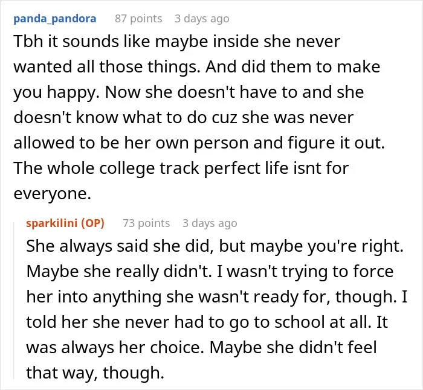This screenshot has width=423, height=390.
Task: Click the line 'allowed to be her own person'
Action: 199,143
